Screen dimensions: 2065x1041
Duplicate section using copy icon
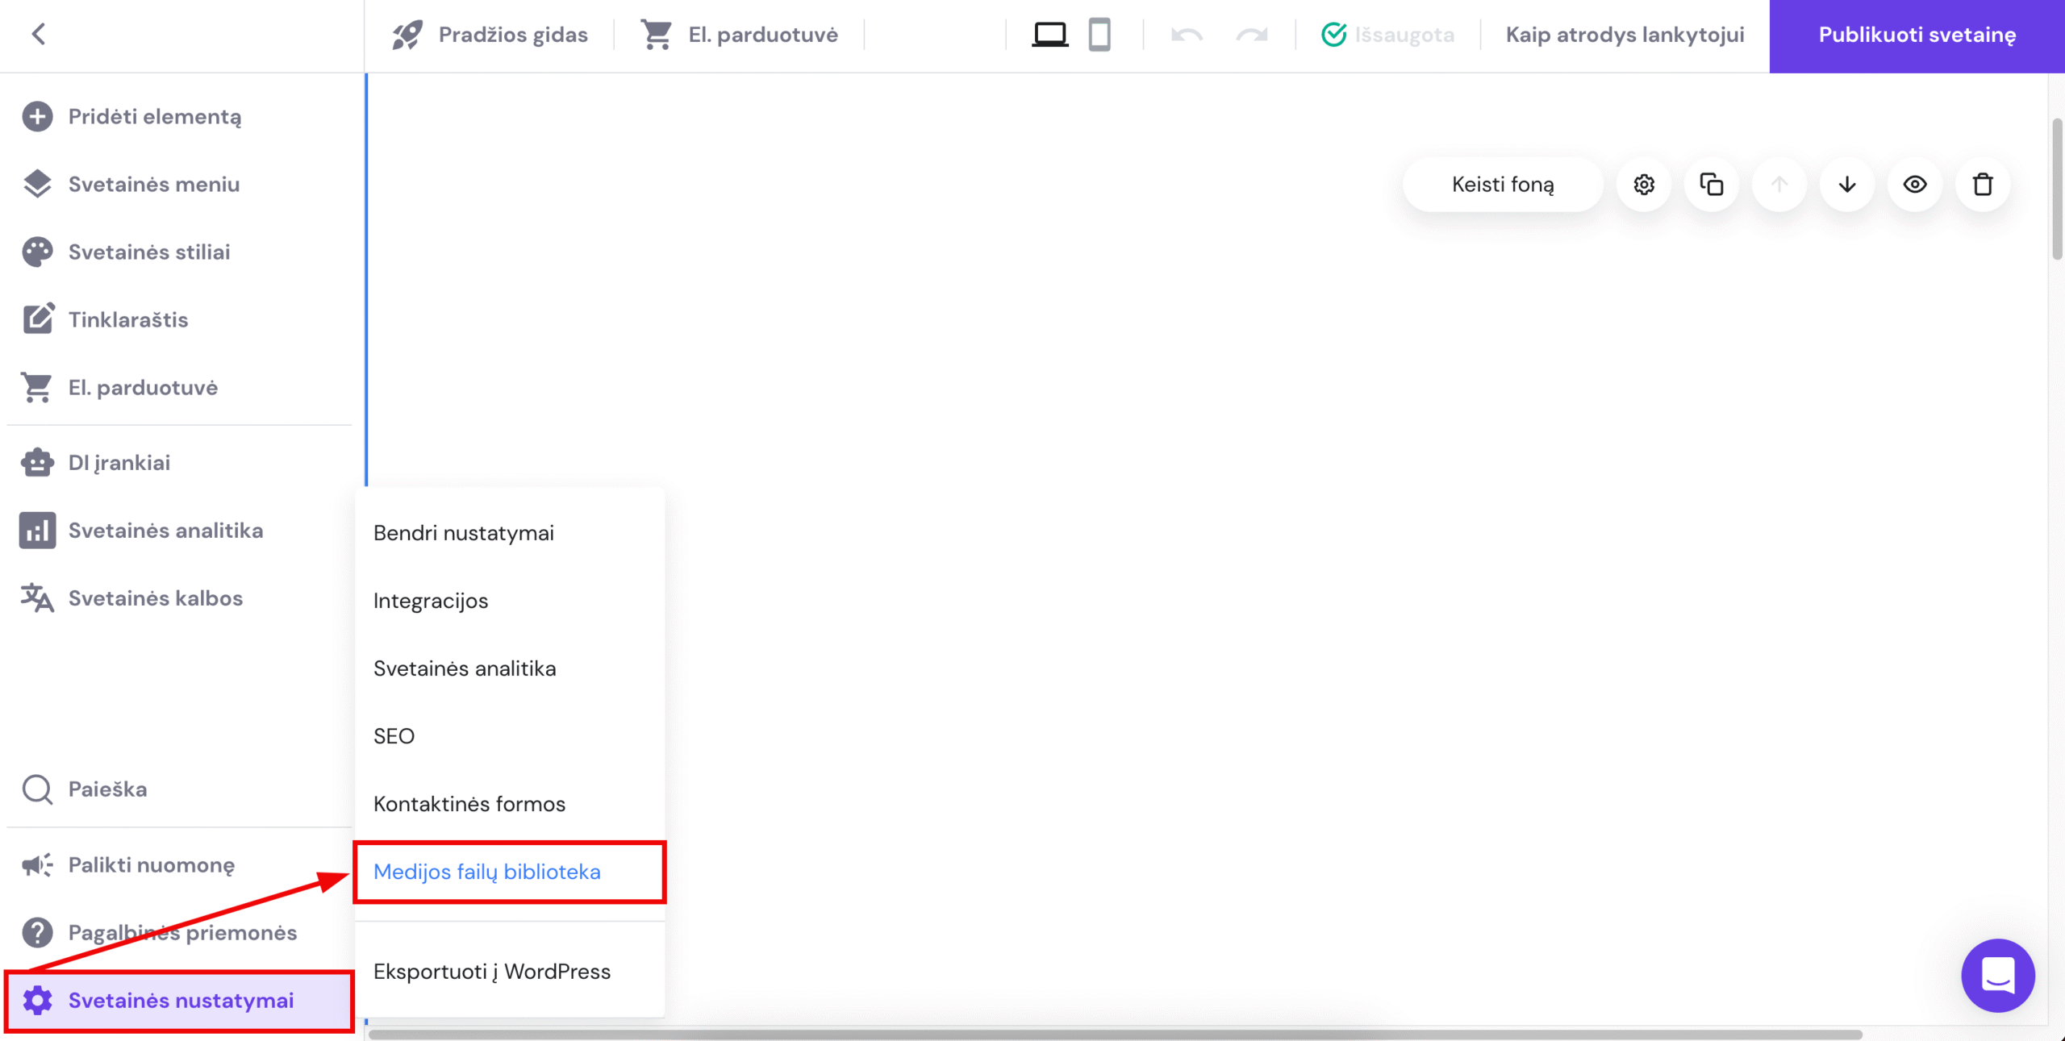point(1712,185)
